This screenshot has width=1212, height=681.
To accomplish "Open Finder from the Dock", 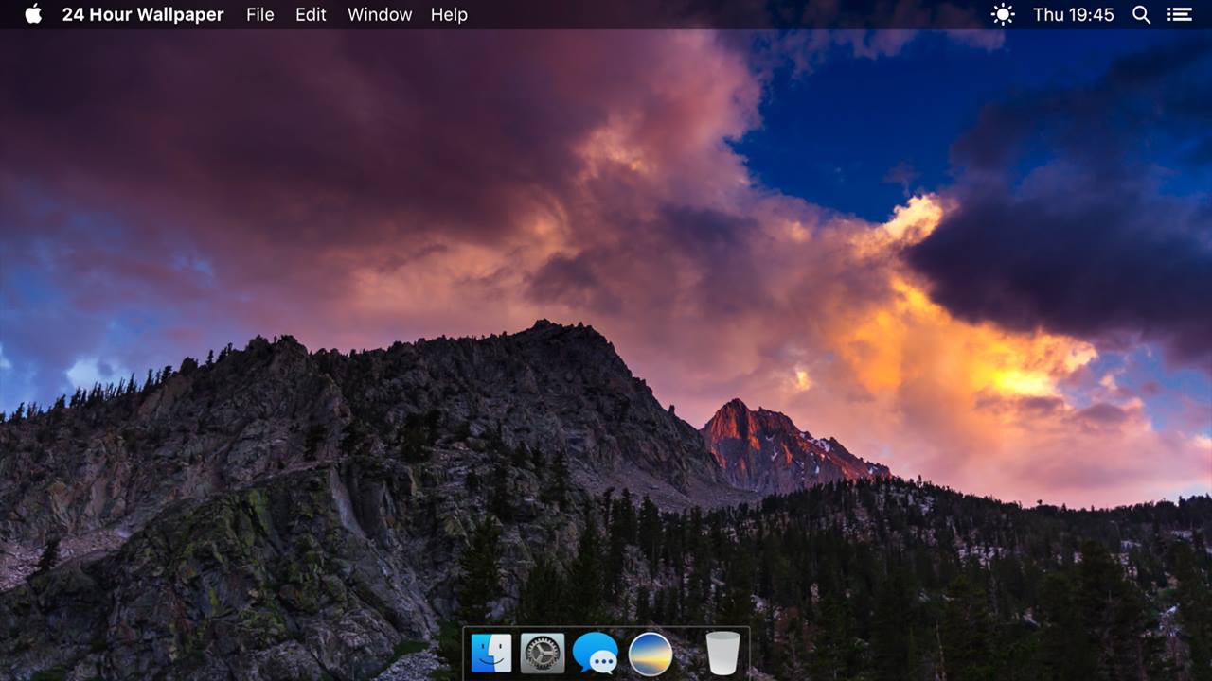I will tap(491, 654).
